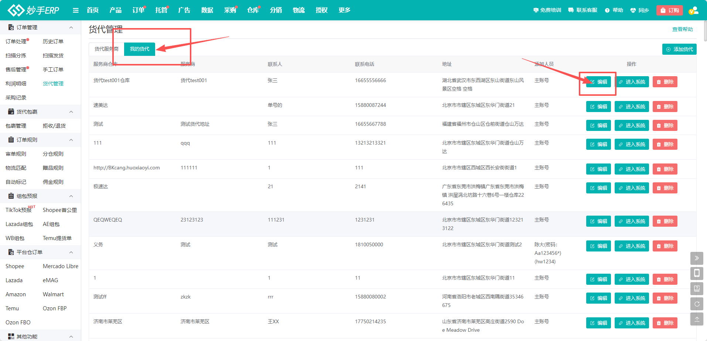The height and width of the screenshot is (341, 707).
Task: Collapse the 货代包裹 sidebar section
Action: coord(71,112)
